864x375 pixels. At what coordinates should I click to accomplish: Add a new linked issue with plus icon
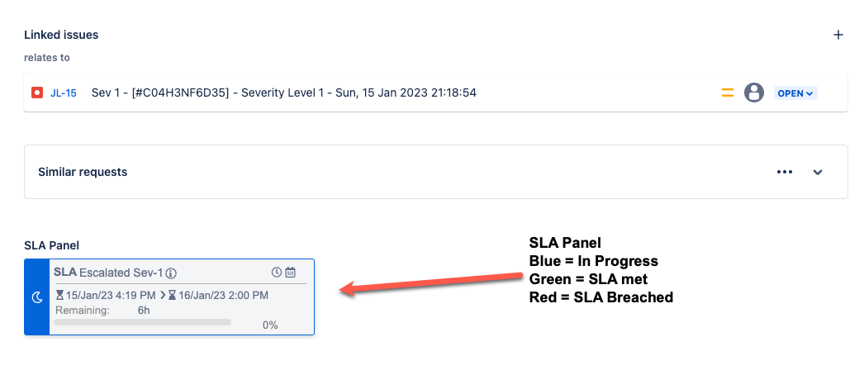point(838,35)
